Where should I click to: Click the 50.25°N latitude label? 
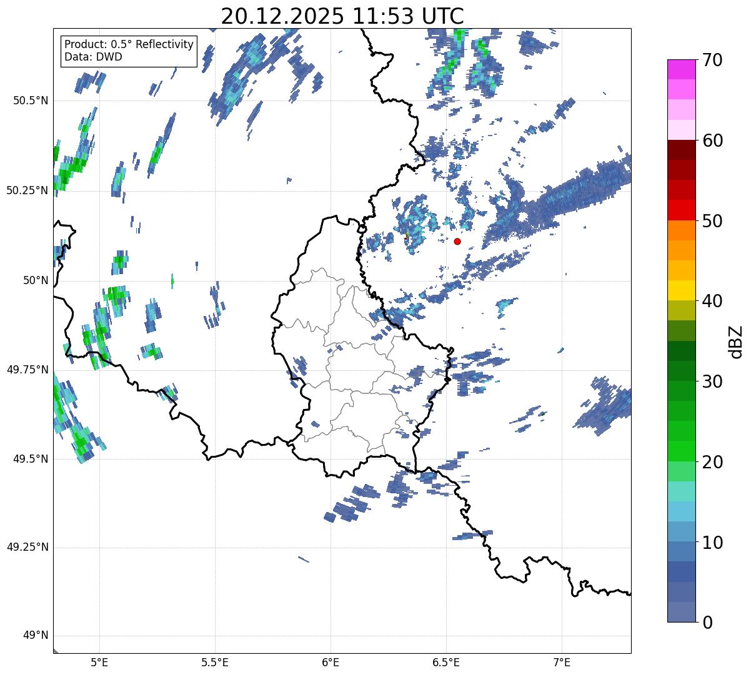coord(27,190)
